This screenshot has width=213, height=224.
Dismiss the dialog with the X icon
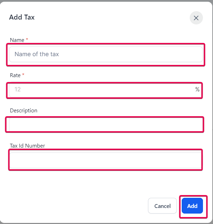click(196, 18)
